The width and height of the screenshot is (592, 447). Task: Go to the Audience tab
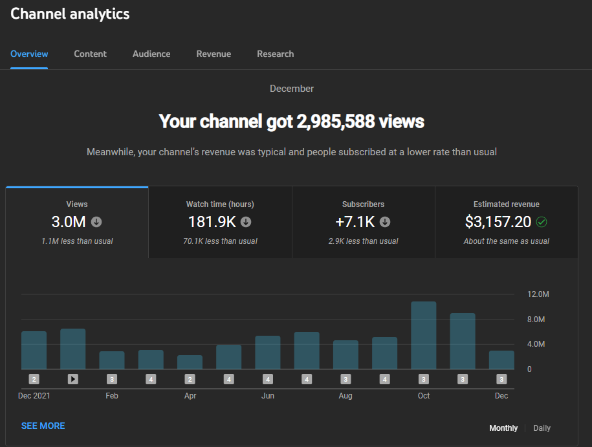point(151,54)
